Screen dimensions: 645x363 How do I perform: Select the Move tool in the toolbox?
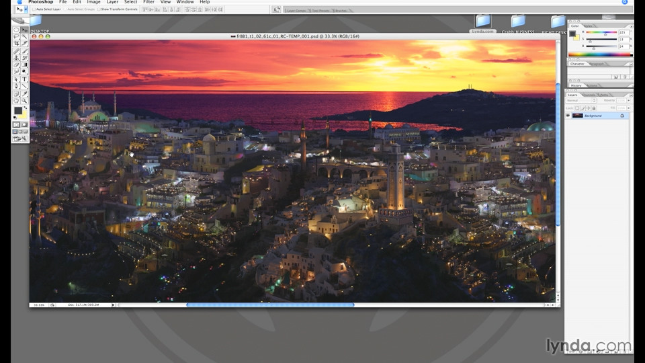[24, 30]
